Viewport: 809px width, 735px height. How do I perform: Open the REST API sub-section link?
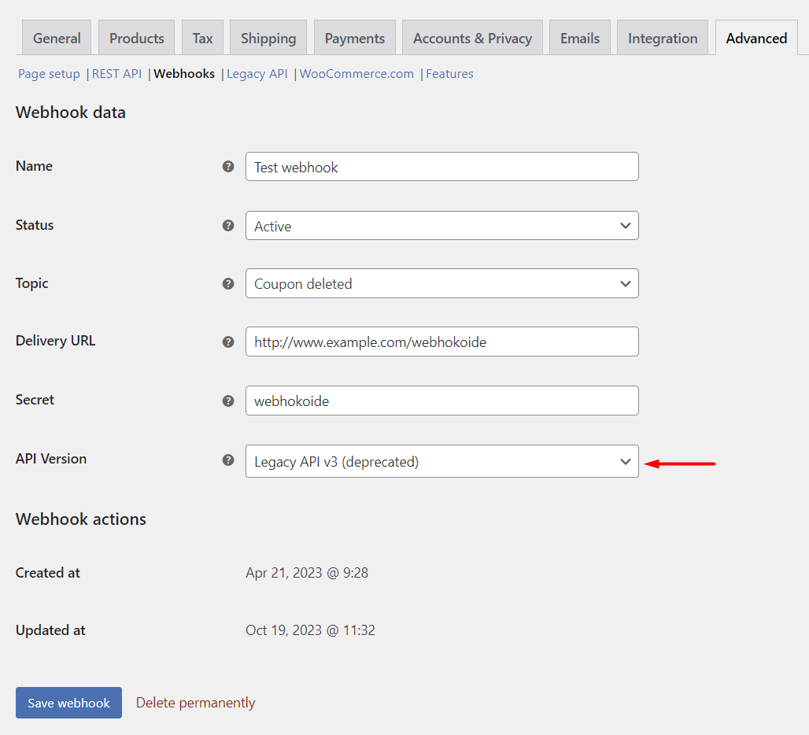[116, 74]
